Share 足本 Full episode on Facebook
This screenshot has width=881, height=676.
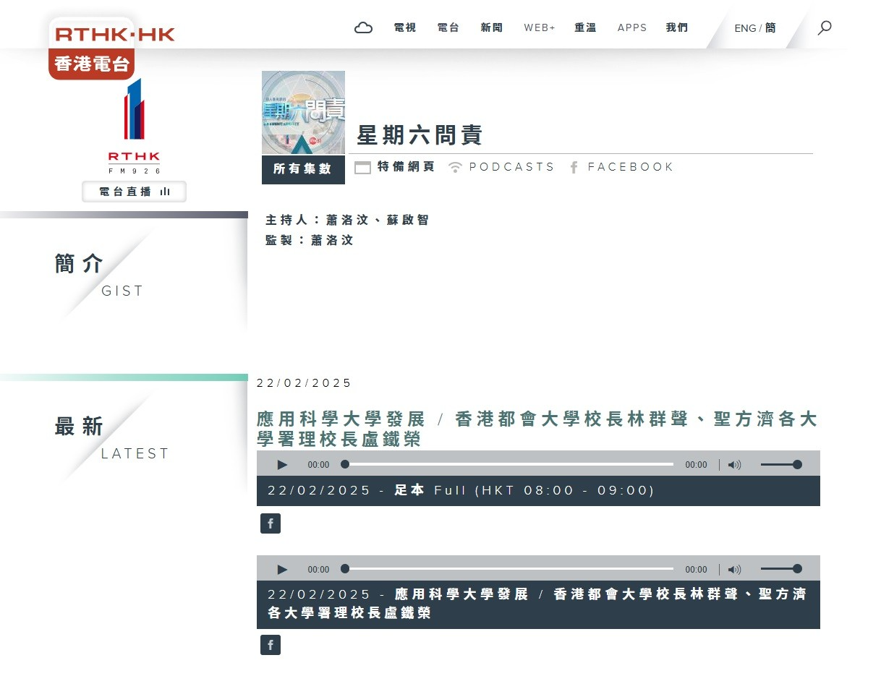coord(271,523)
